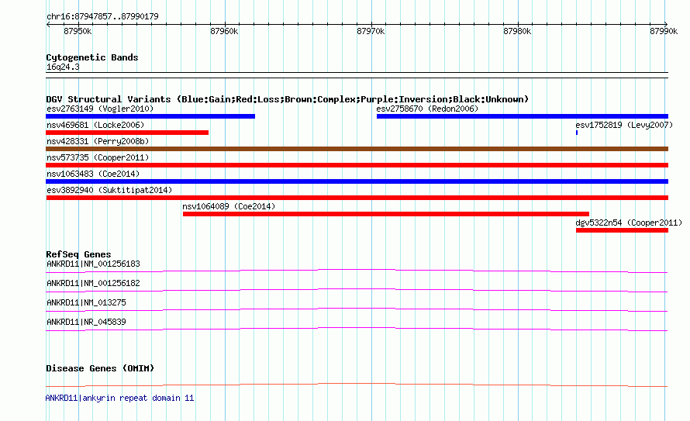Click the blue esv2758670 gain bar
690x421 pixels.
[x=523, y=116]
